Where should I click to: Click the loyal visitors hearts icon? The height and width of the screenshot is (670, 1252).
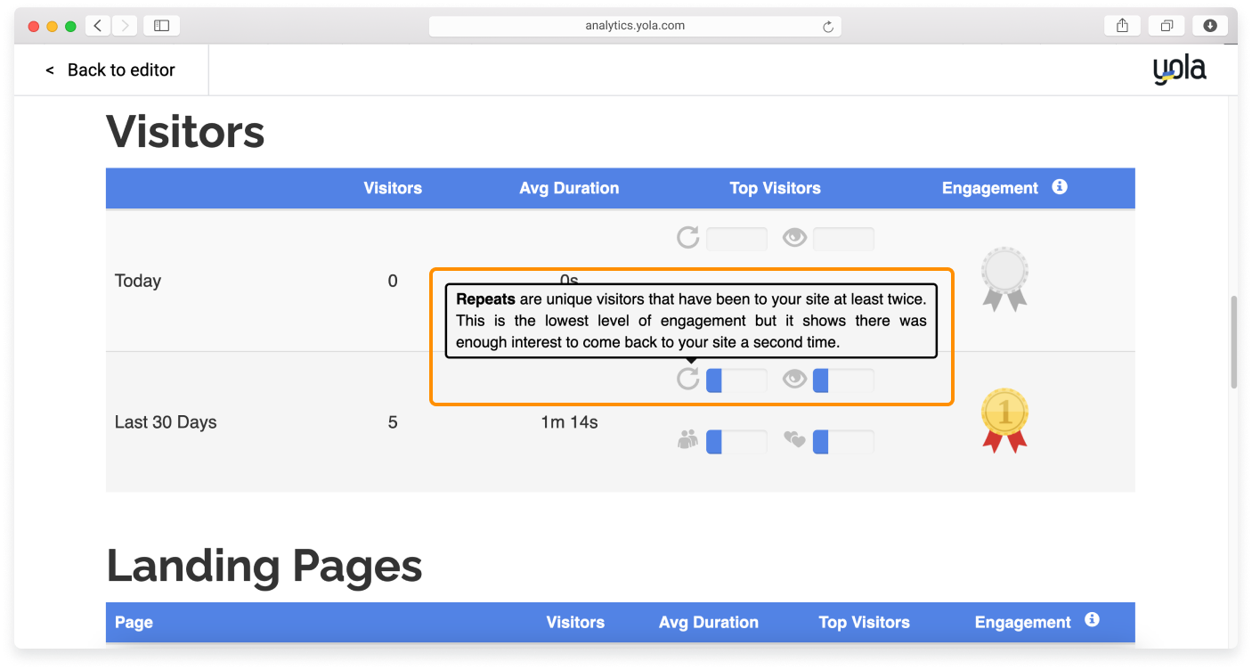point(794,440)
